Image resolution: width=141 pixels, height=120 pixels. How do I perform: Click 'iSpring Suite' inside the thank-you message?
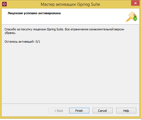tap(55, 29)
